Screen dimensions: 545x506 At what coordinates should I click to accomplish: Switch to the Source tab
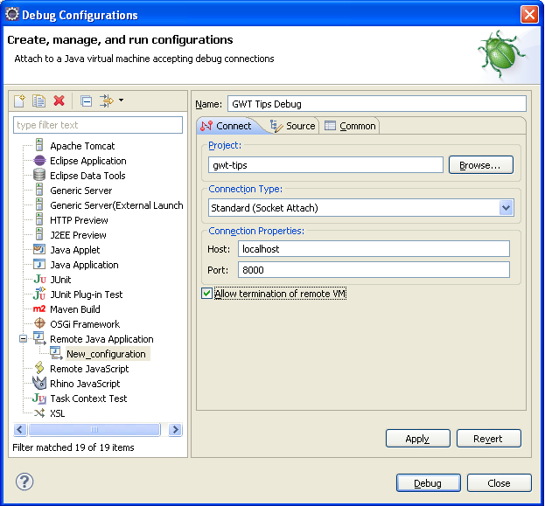[293, 126]
